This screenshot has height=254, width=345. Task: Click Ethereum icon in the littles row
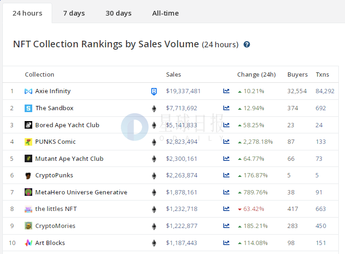point(154,209)
